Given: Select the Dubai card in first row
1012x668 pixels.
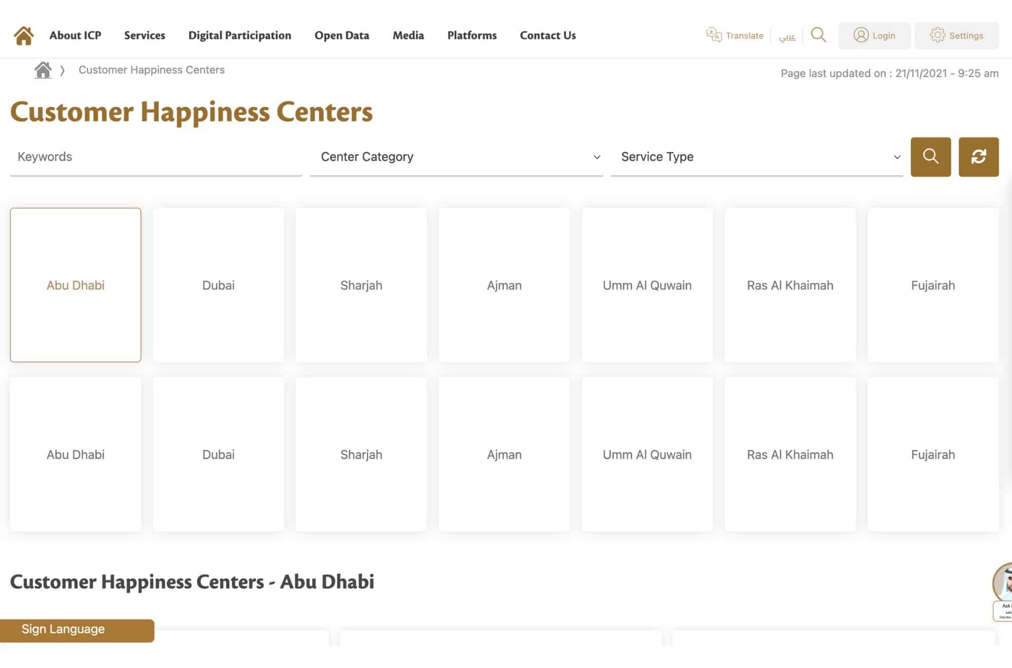Looking at the screenshot, I should [218, 285].
